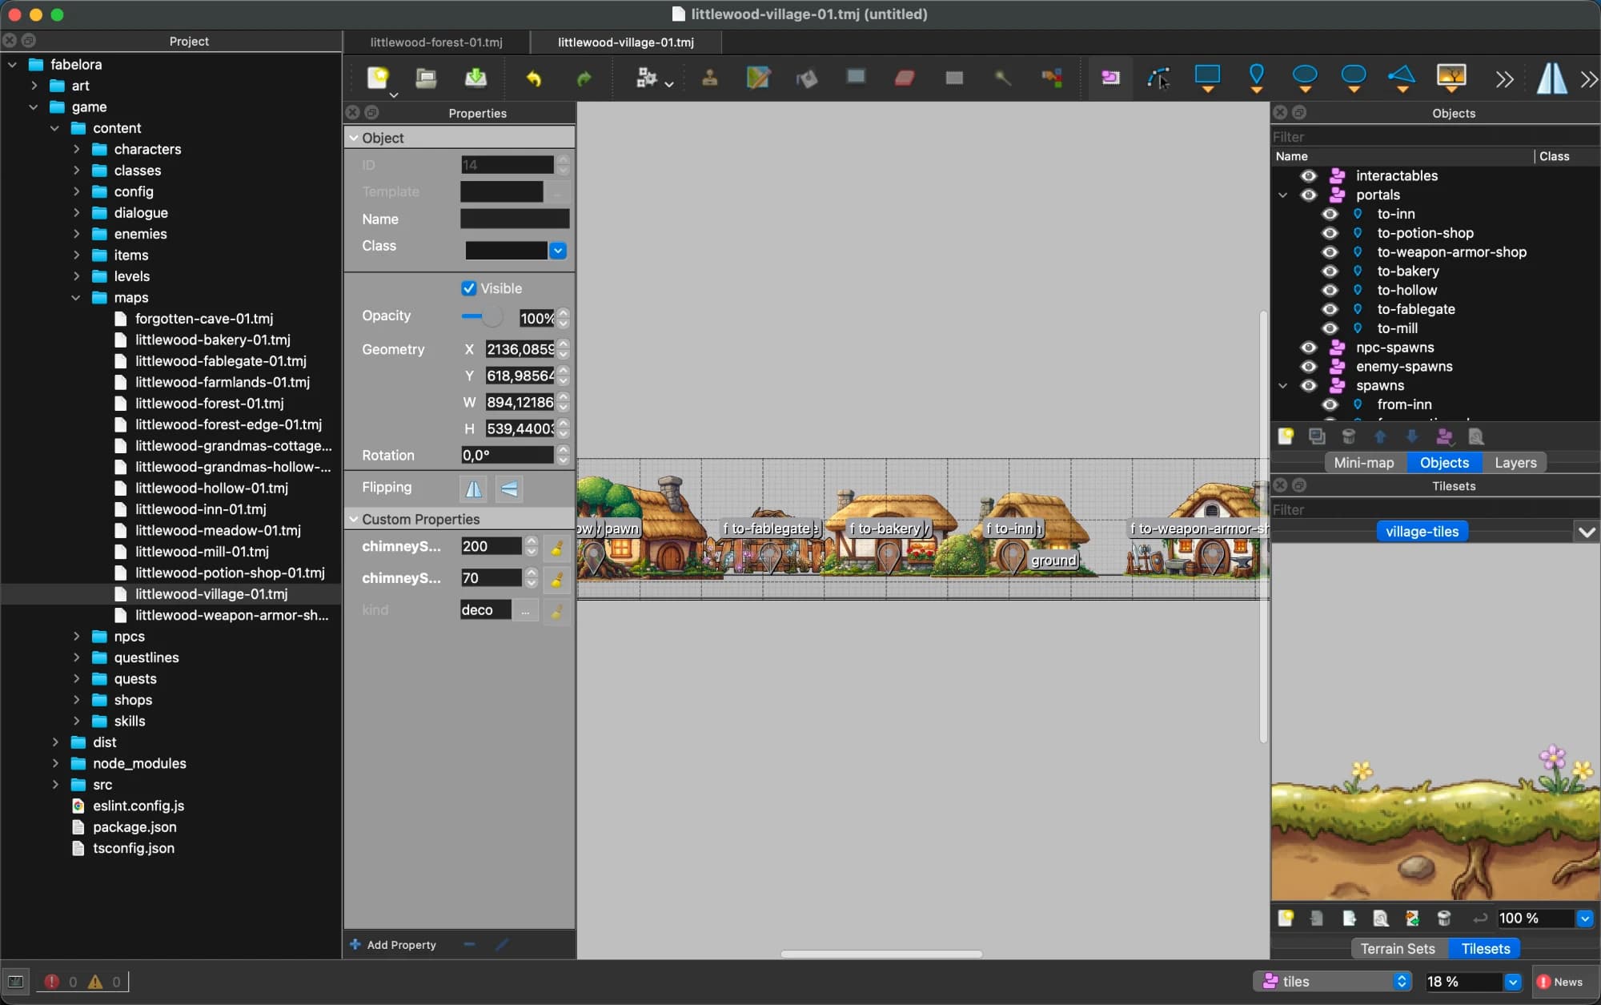
Task: Select the Bucket Fill tool
Action: (807, 78)
